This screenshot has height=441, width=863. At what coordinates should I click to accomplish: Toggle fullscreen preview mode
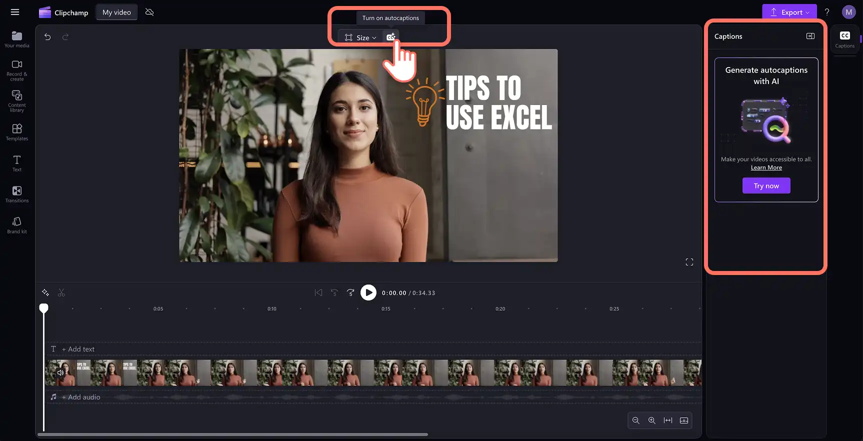pos(689,262)
